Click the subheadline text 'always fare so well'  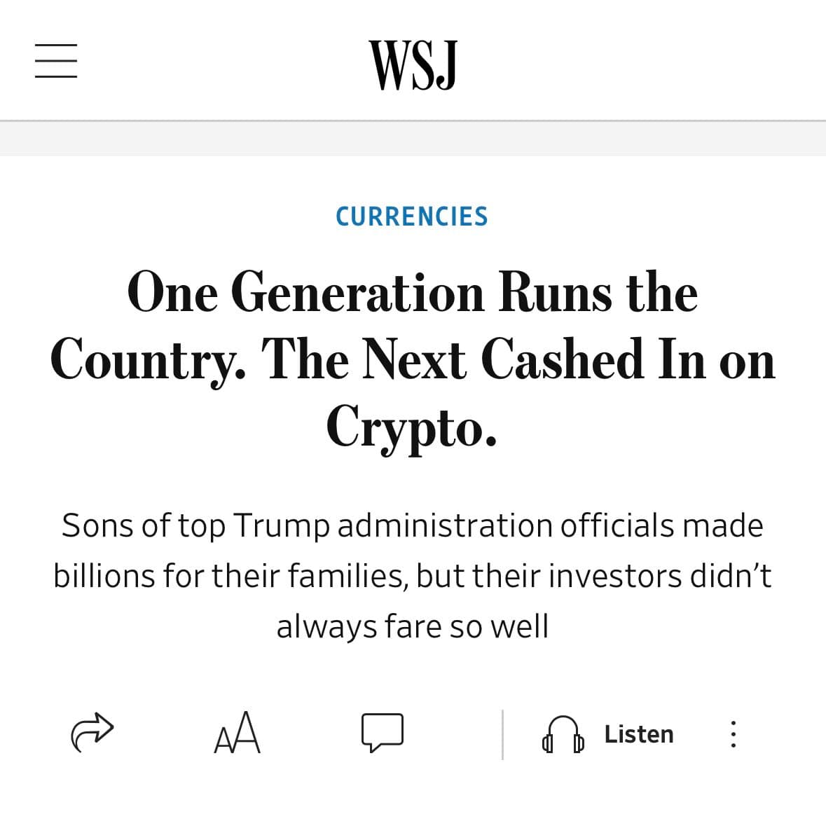(412, 626)
